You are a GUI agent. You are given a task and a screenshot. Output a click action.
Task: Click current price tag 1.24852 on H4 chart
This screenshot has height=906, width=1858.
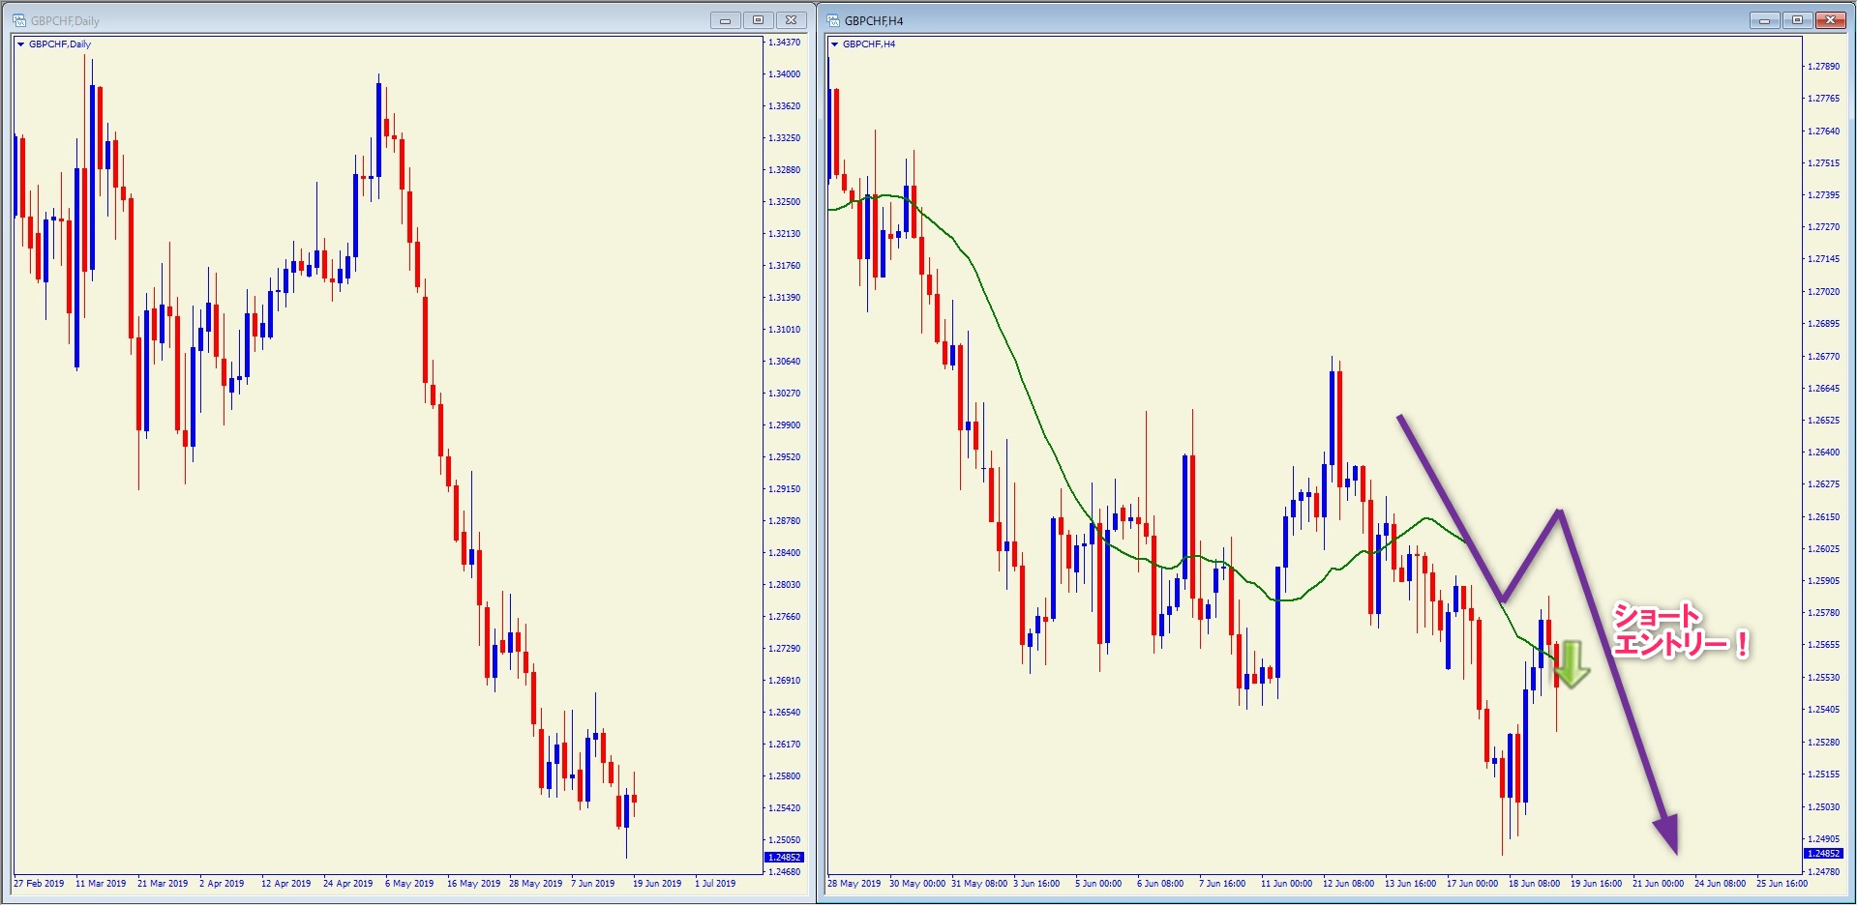(x=1823, y=854)
